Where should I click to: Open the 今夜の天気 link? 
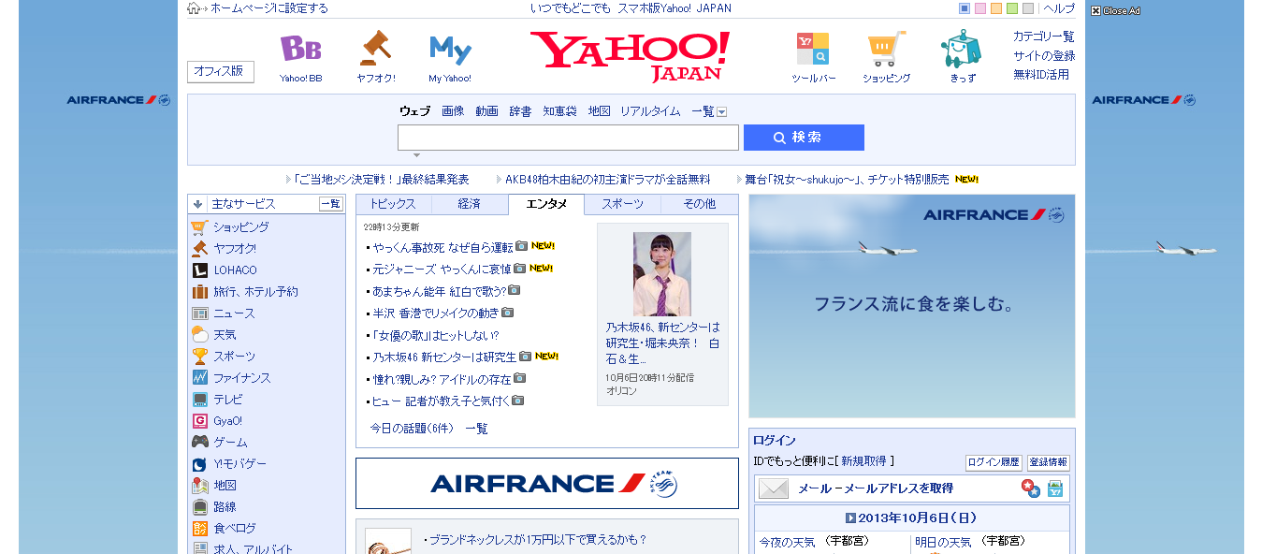(787, 542)
